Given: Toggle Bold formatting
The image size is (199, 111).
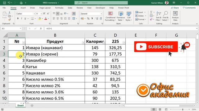Looking at the screenshot, I should pos(18,18).
